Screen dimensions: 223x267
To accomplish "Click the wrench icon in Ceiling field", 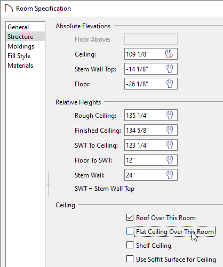I will click(x=169, y=54).
